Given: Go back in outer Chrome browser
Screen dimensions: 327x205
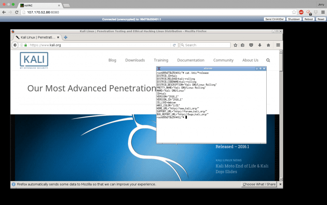Looking at the screenshot, I should (x=4, y=12).
